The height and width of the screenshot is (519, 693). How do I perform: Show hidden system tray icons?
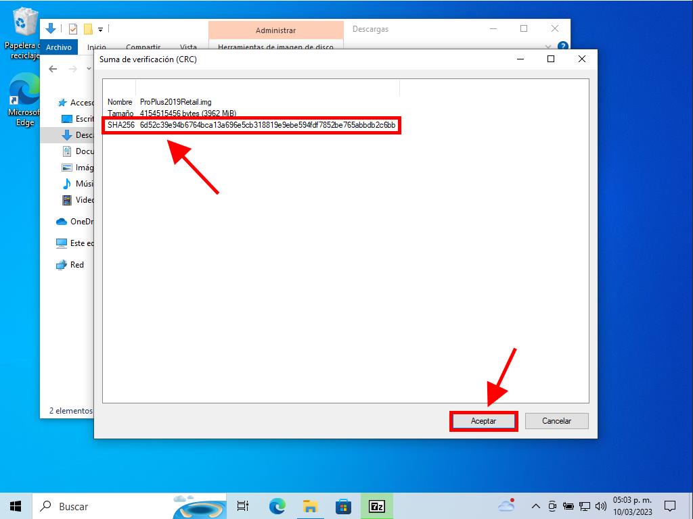point(535,506)
